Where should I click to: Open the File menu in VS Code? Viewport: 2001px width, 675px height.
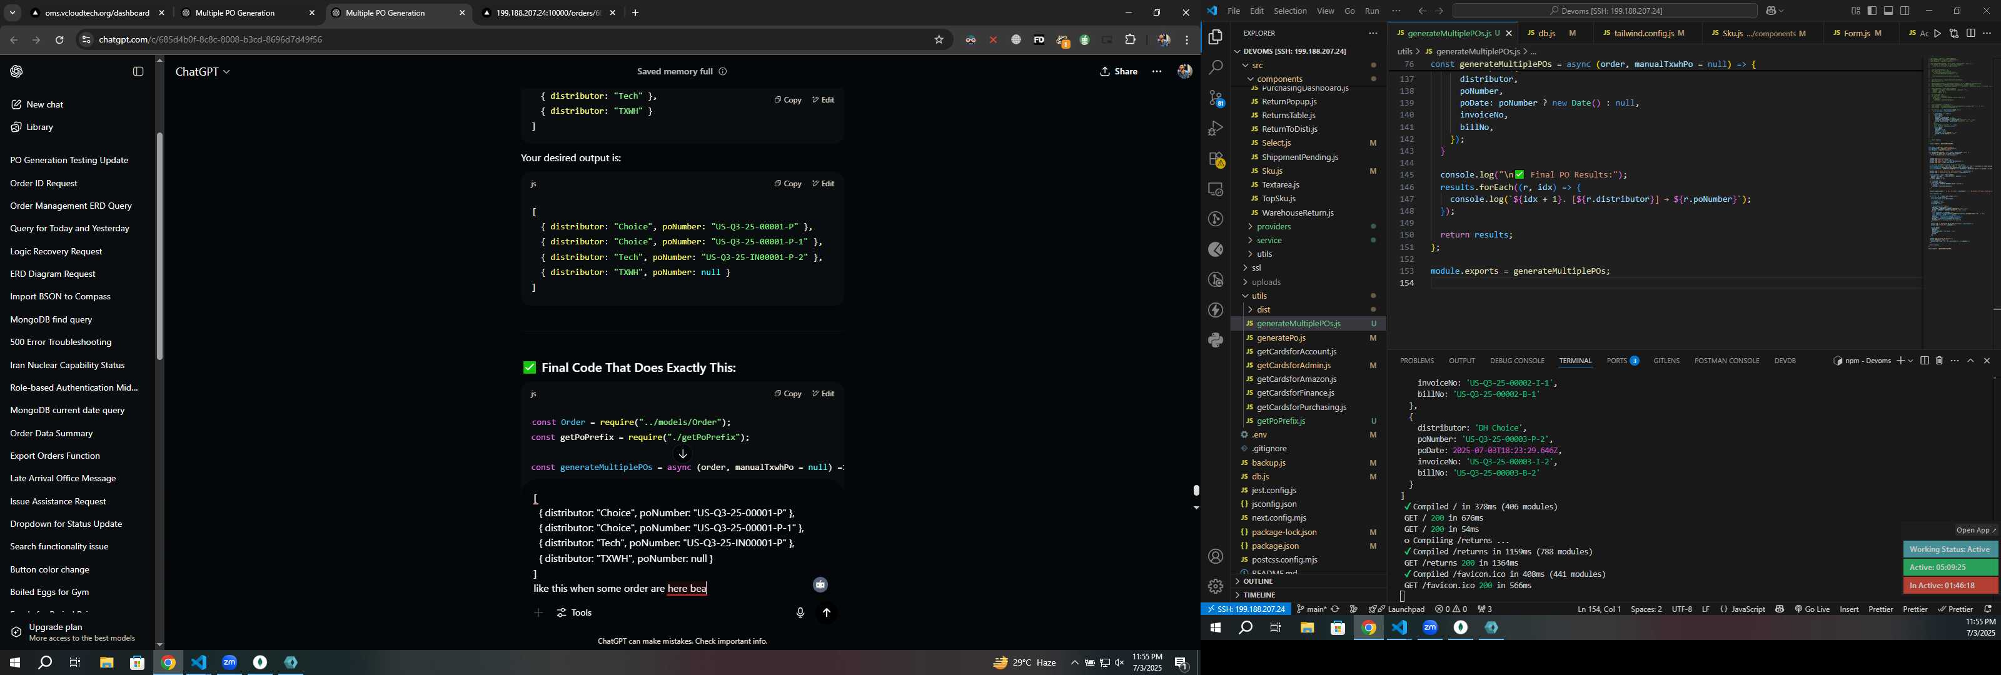pyautogui.click(x=1234, y=11)
